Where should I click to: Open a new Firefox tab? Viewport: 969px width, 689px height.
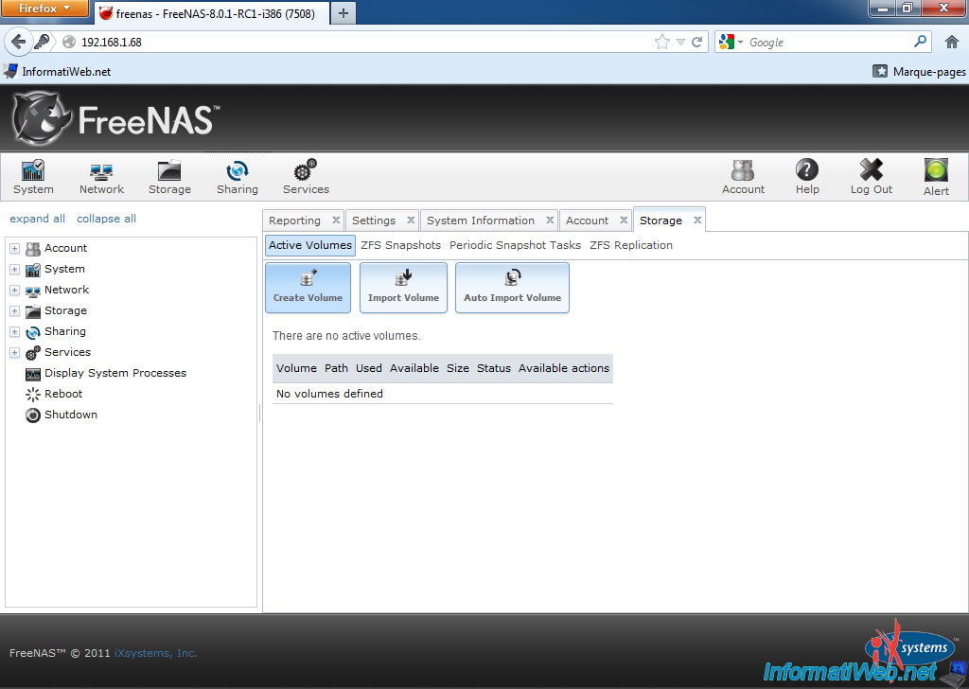[344, 12]
